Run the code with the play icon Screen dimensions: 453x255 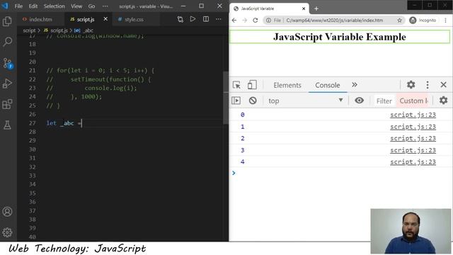[193, 19]
